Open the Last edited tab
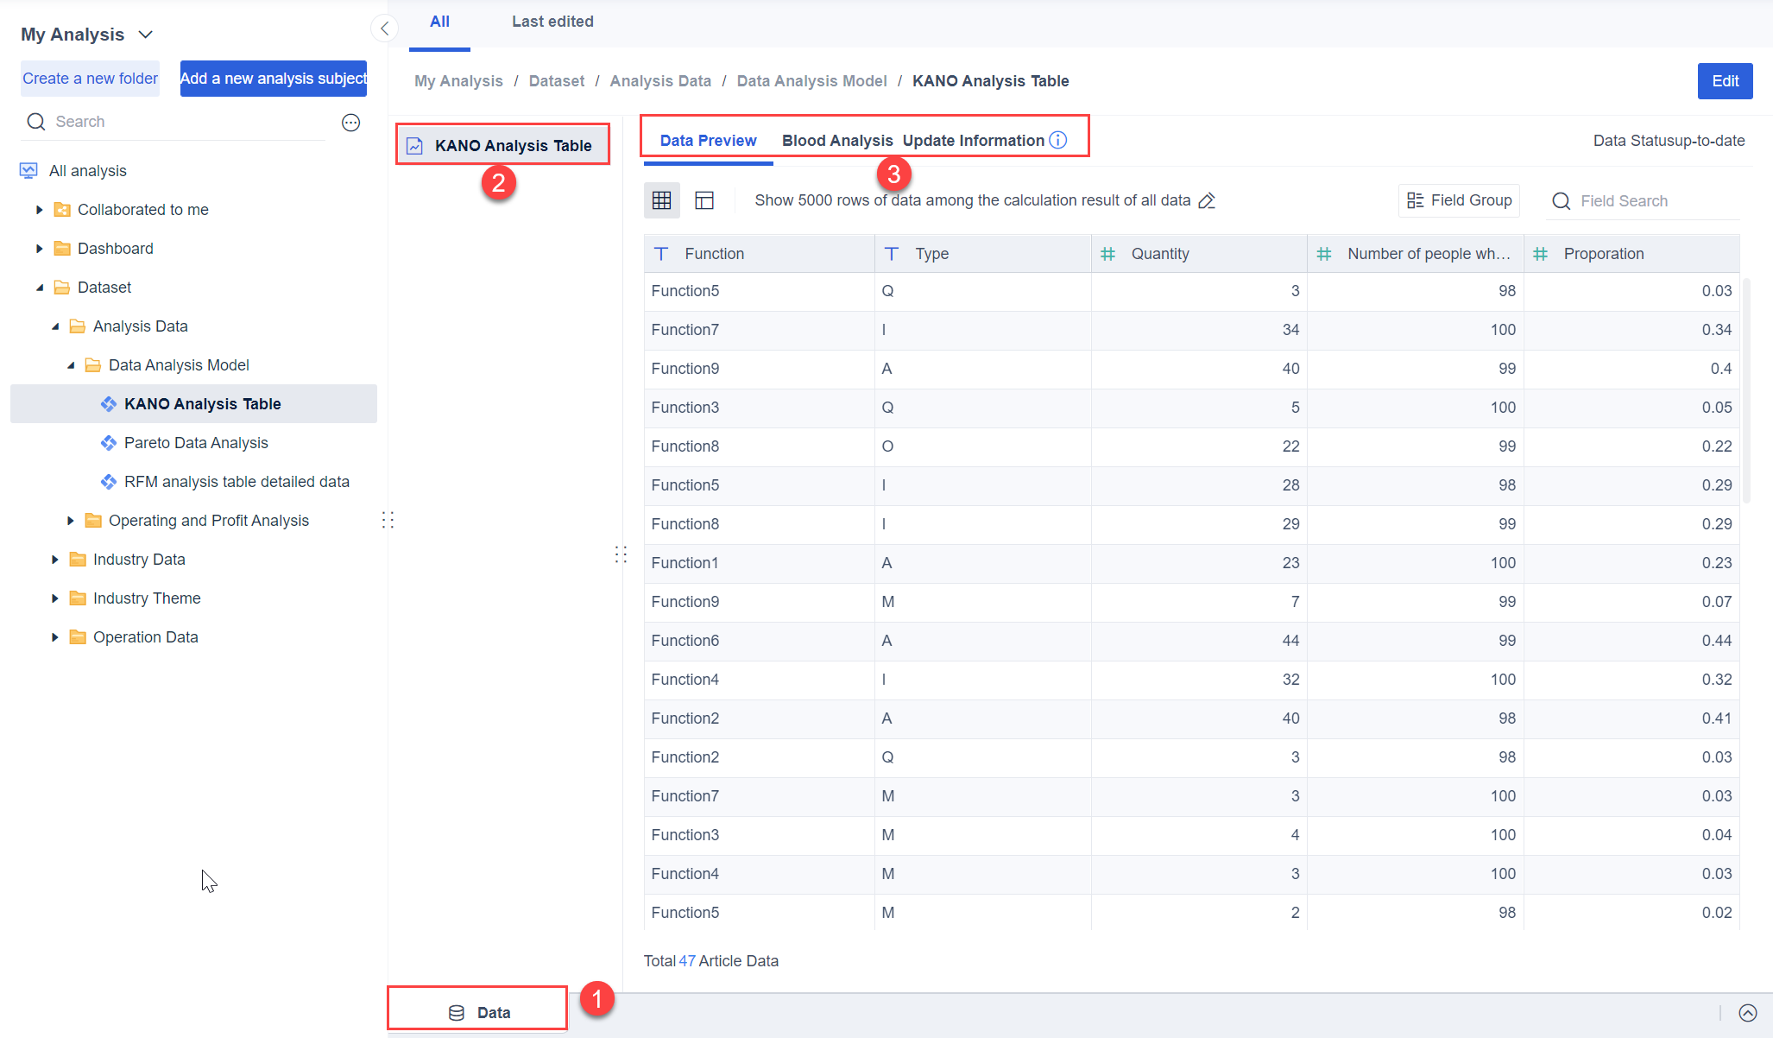 (x=552, y=22)
